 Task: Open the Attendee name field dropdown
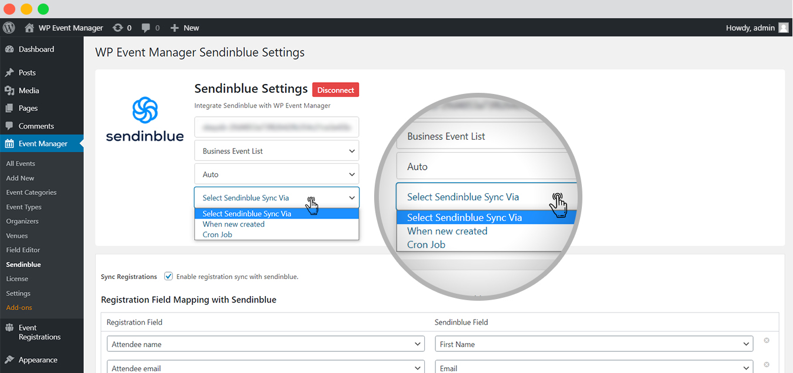pyautogui.click(x=265, y=344)
